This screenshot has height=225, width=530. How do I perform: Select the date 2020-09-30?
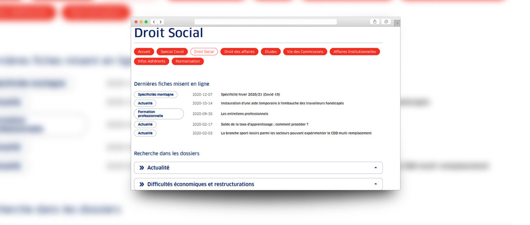(203, 114)
